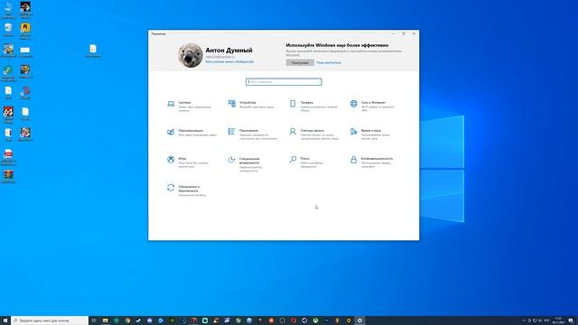The image size is (578, 325).
Task: Open the Устройства (Devices) settings category
Action: tap(252, 105)
